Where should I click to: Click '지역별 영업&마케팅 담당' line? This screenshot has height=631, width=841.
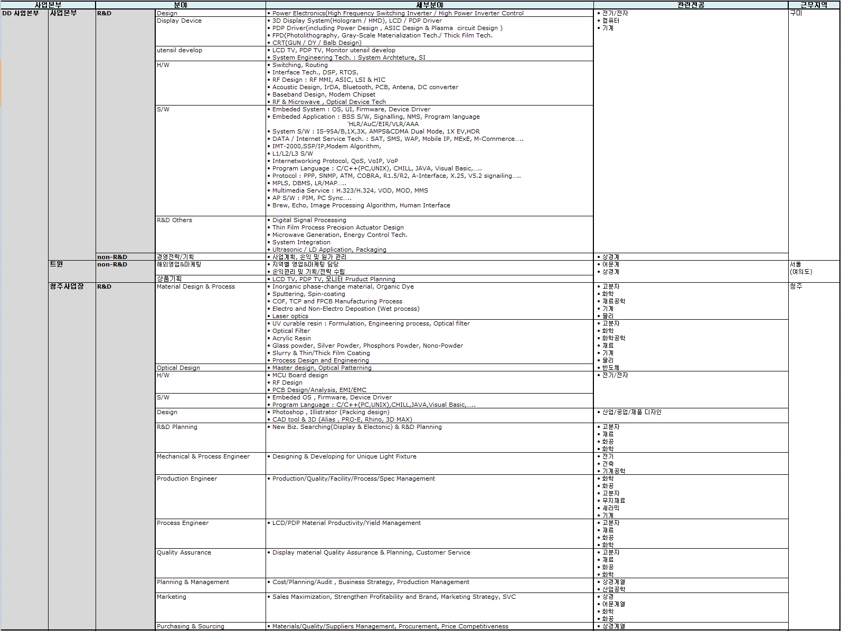click(303, 264)
